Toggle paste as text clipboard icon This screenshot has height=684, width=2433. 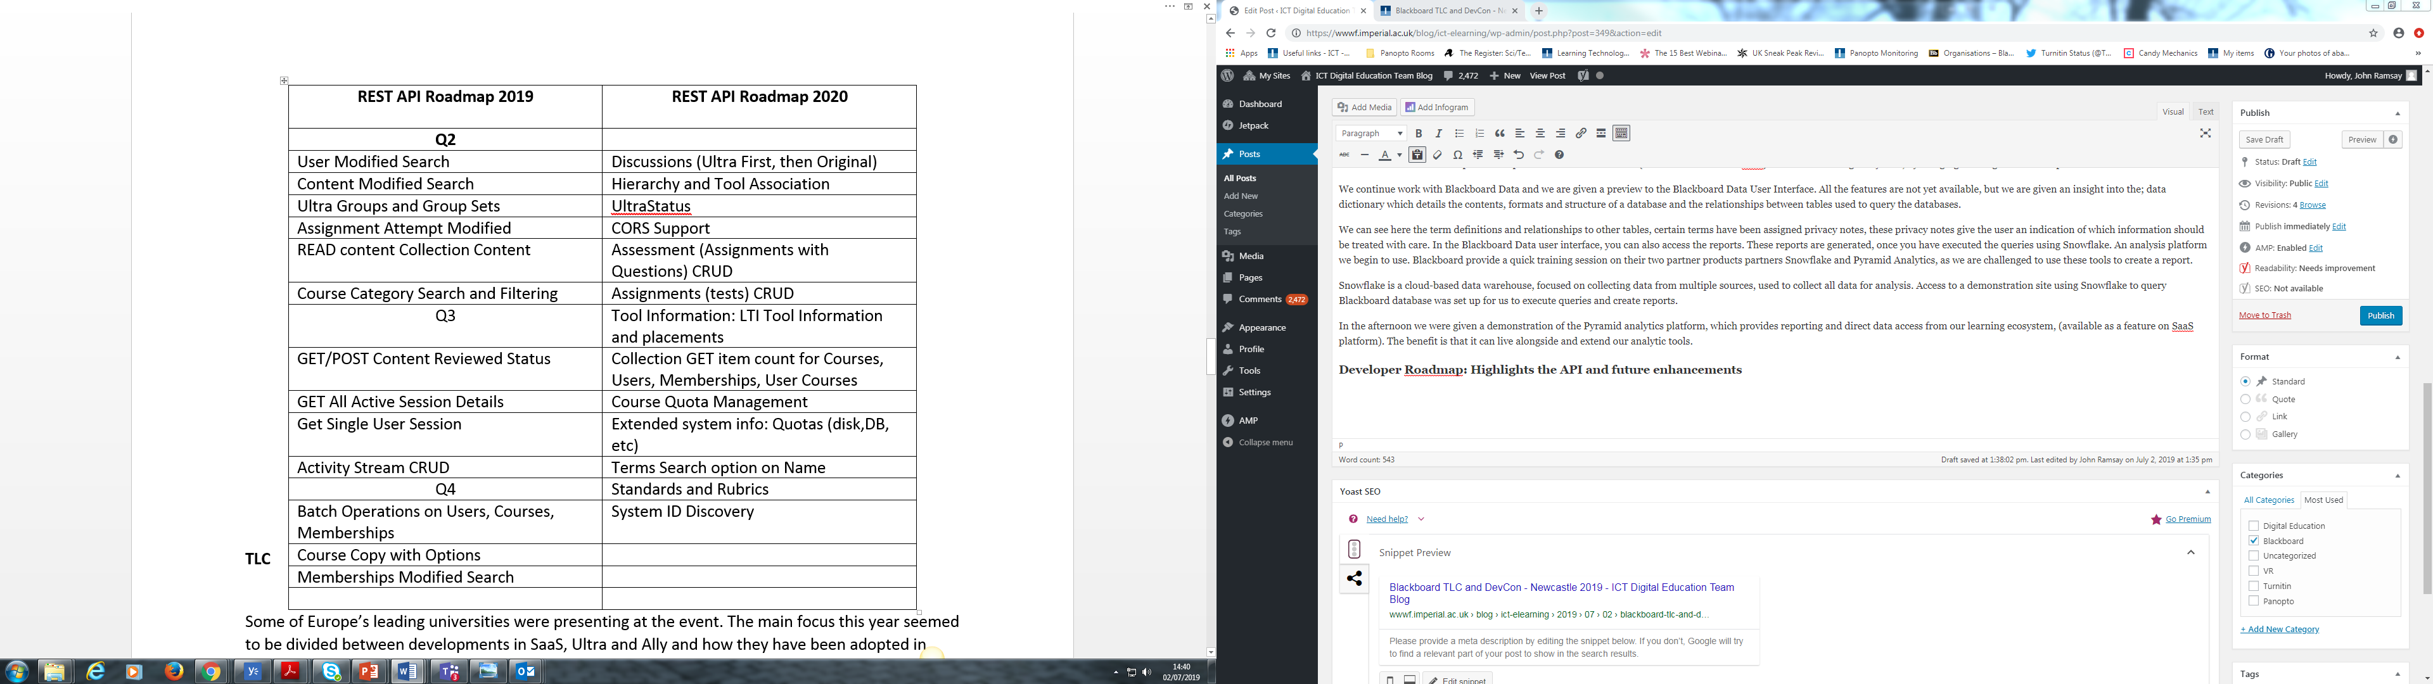pyautogui.click(x=1417, y=155)
